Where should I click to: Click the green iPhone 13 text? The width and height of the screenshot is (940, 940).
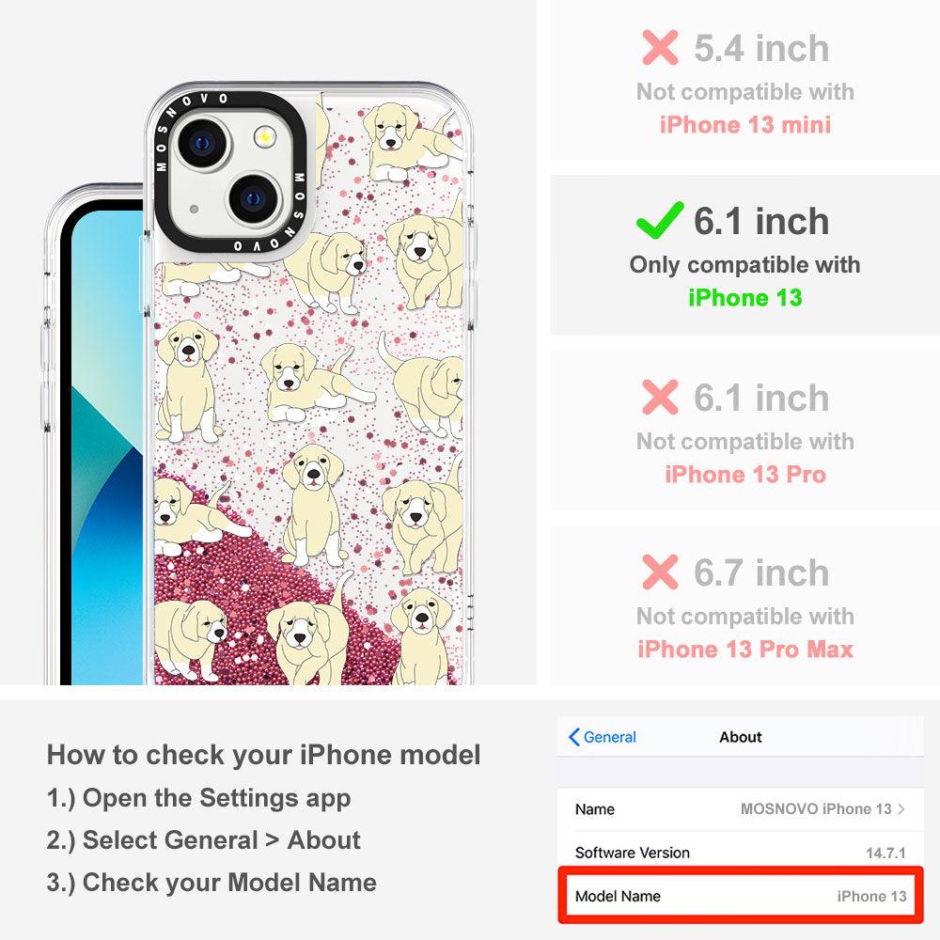point(744,298)
